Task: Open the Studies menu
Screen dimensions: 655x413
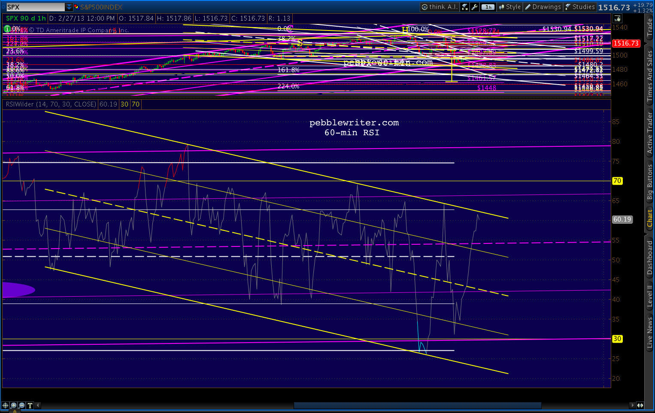Action: point(580,7)
